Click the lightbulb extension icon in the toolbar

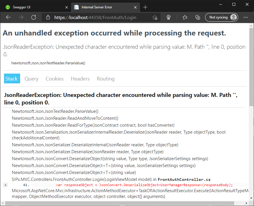coord(169,17)
